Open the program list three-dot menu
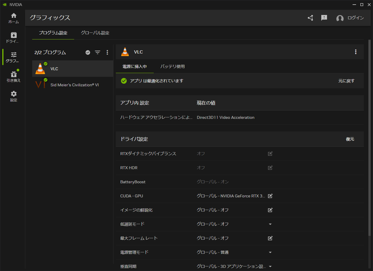Image resolution: width=373 pixels, height=271 pixels. pyautogui.click(x=107, y=52)
